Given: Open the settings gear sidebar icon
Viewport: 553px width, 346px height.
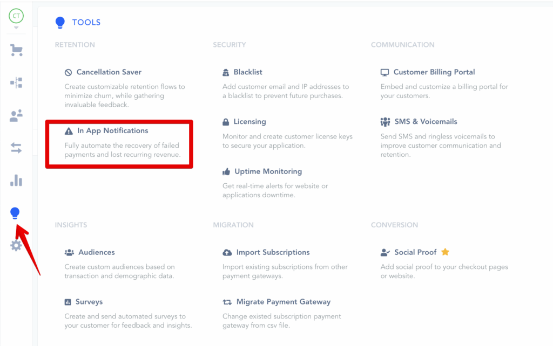Looking at the screenshot, I should (x=16, y=246).
